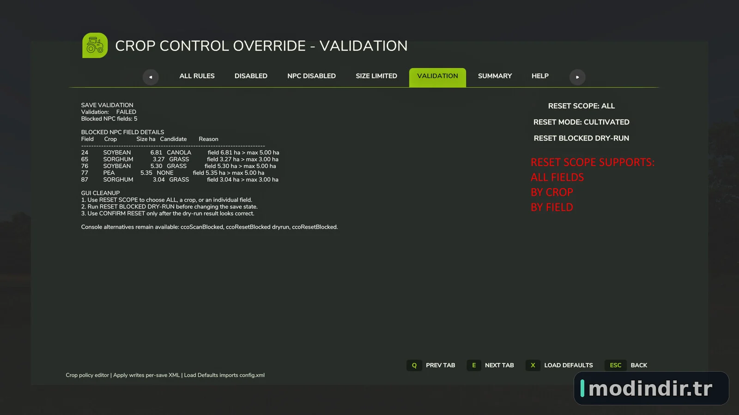Click the green tractor mod icon

point(95,45)
